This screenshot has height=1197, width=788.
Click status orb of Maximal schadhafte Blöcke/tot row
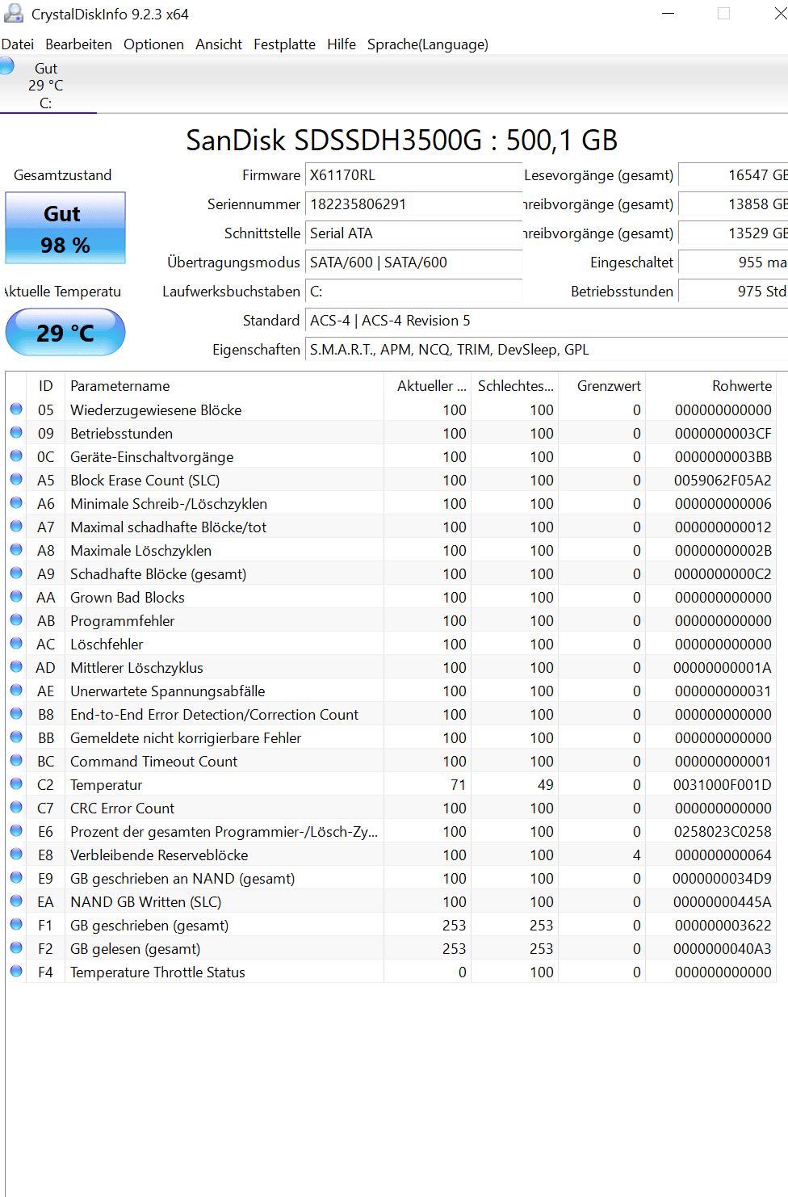(x=16, y=526)
